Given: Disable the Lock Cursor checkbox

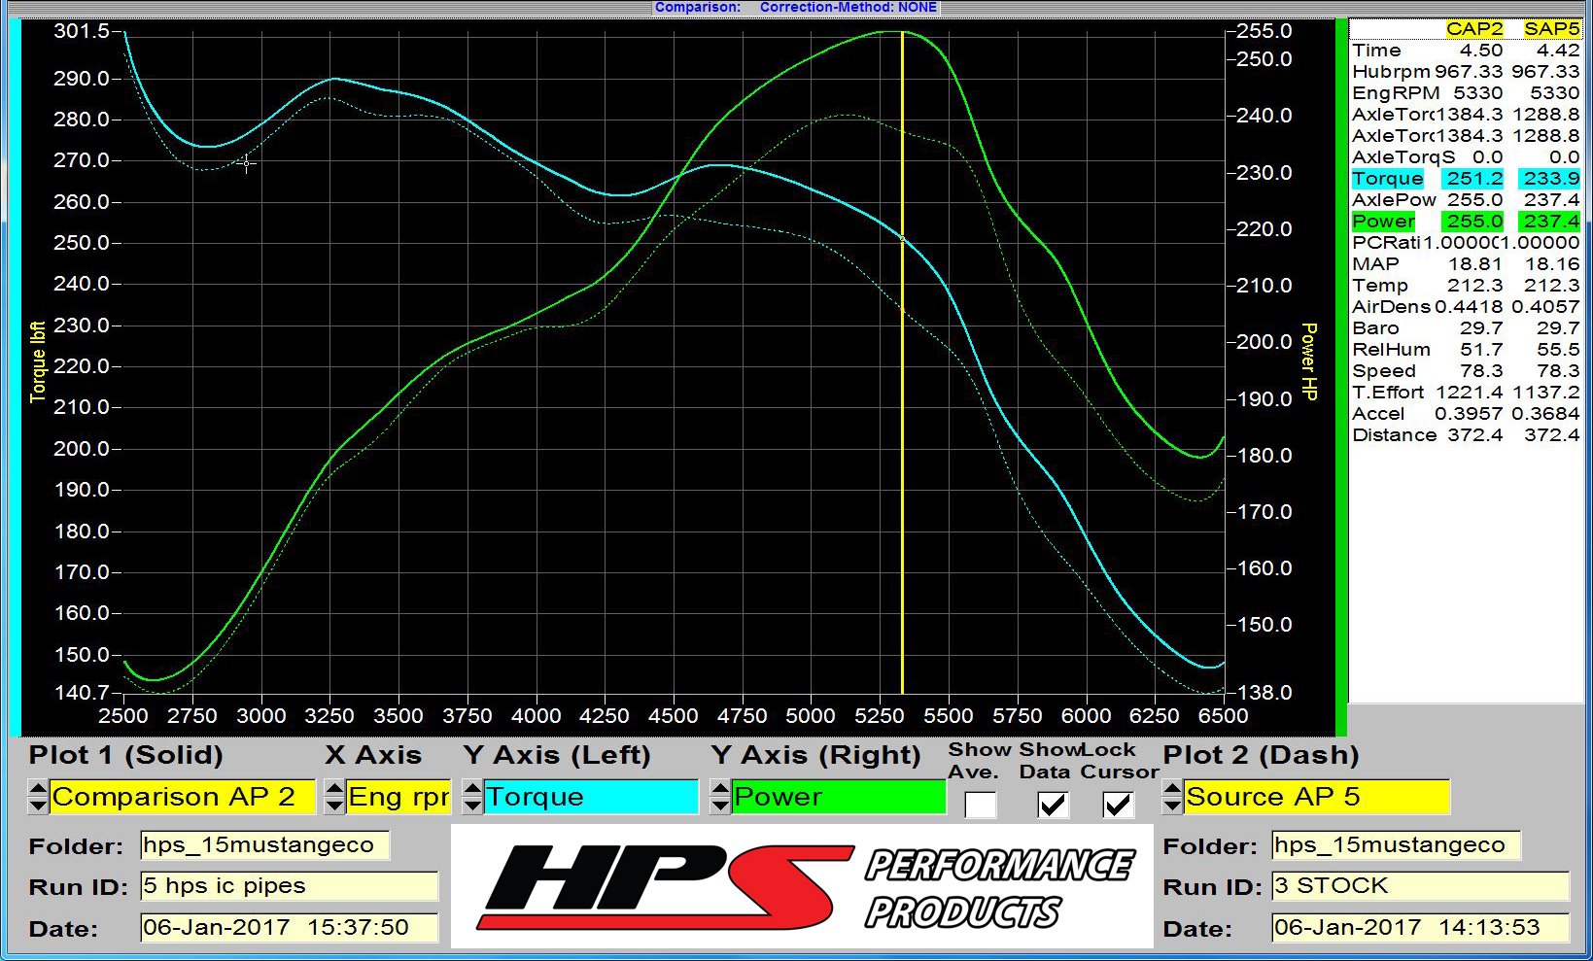Looking at the screenshot, I should pos(1120,804).
